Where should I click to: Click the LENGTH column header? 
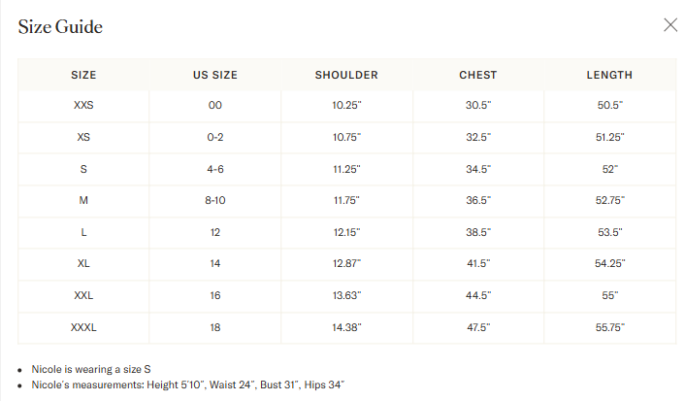click(x=609, y=75)
